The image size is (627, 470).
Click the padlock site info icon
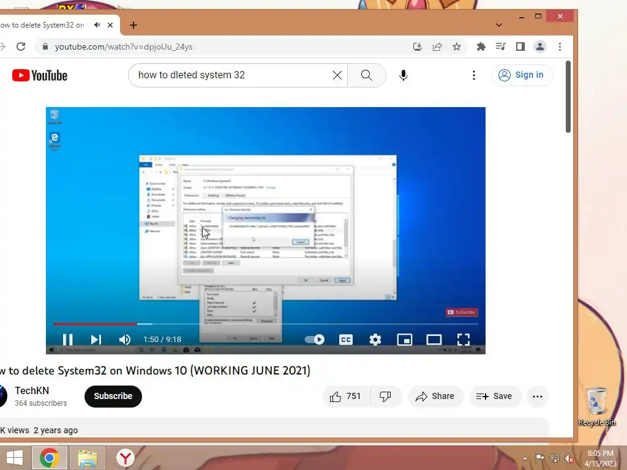tap(45, 47)
